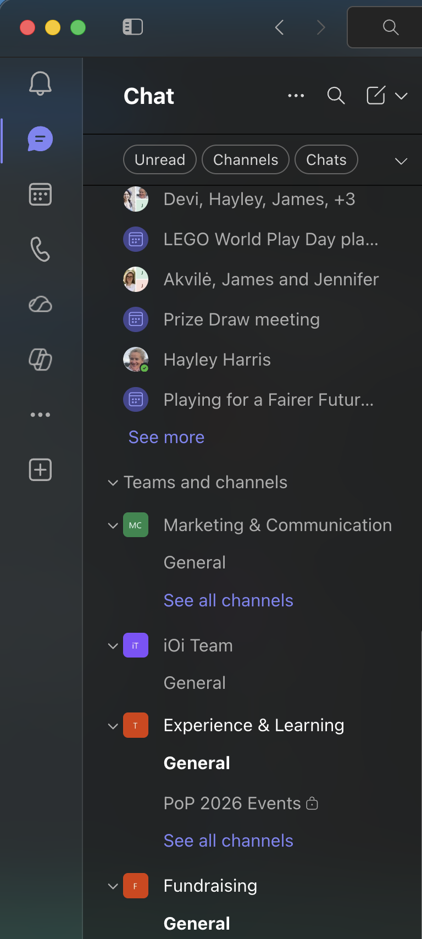This screenshot has width=422, height=939.
Task: Open Akvilė, James and Jennifer chat
Action: pos(271,279)
